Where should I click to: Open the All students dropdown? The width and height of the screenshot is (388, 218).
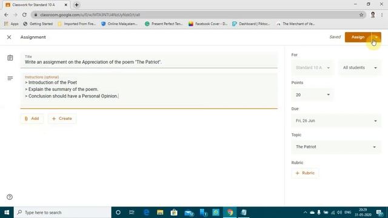360,68
